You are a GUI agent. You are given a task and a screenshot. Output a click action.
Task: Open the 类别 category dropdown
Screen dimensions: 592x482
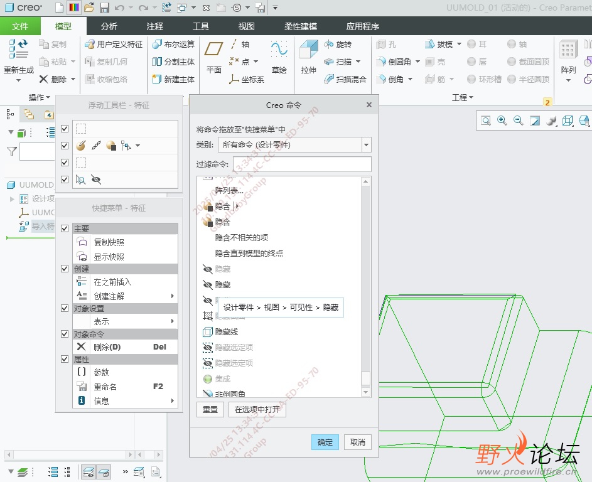pos(366,145)
